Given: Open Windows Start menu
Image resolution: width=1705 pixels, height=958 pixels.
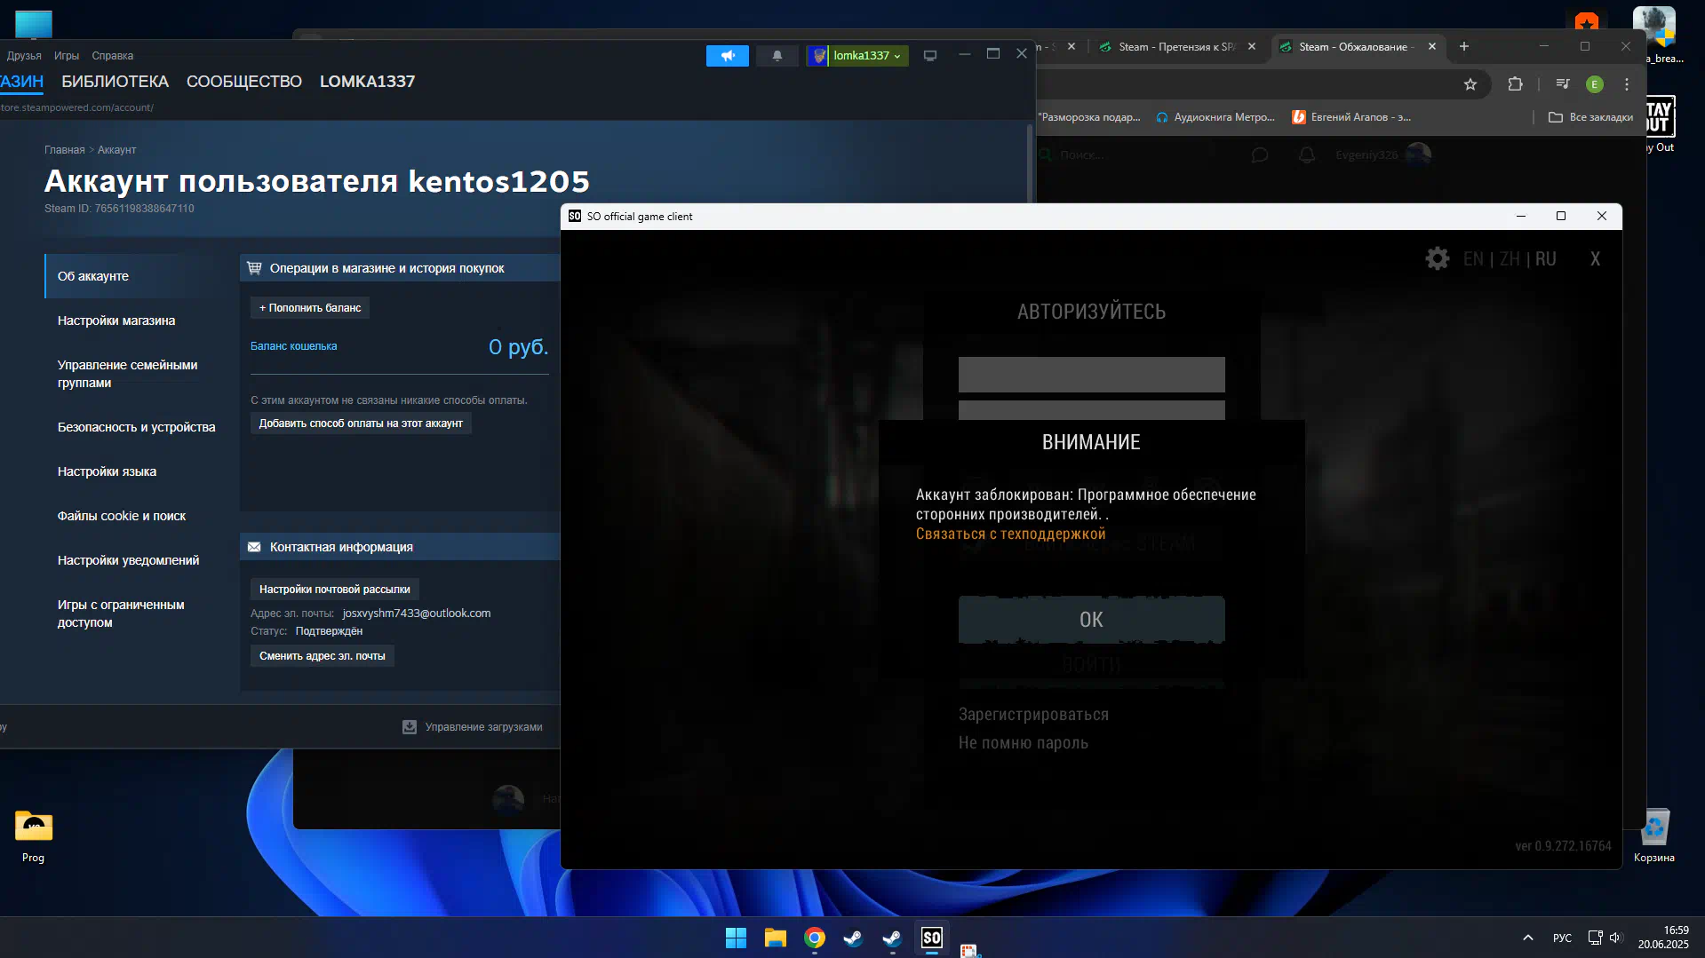Looking at the screenshot, I should click(736, 938).
